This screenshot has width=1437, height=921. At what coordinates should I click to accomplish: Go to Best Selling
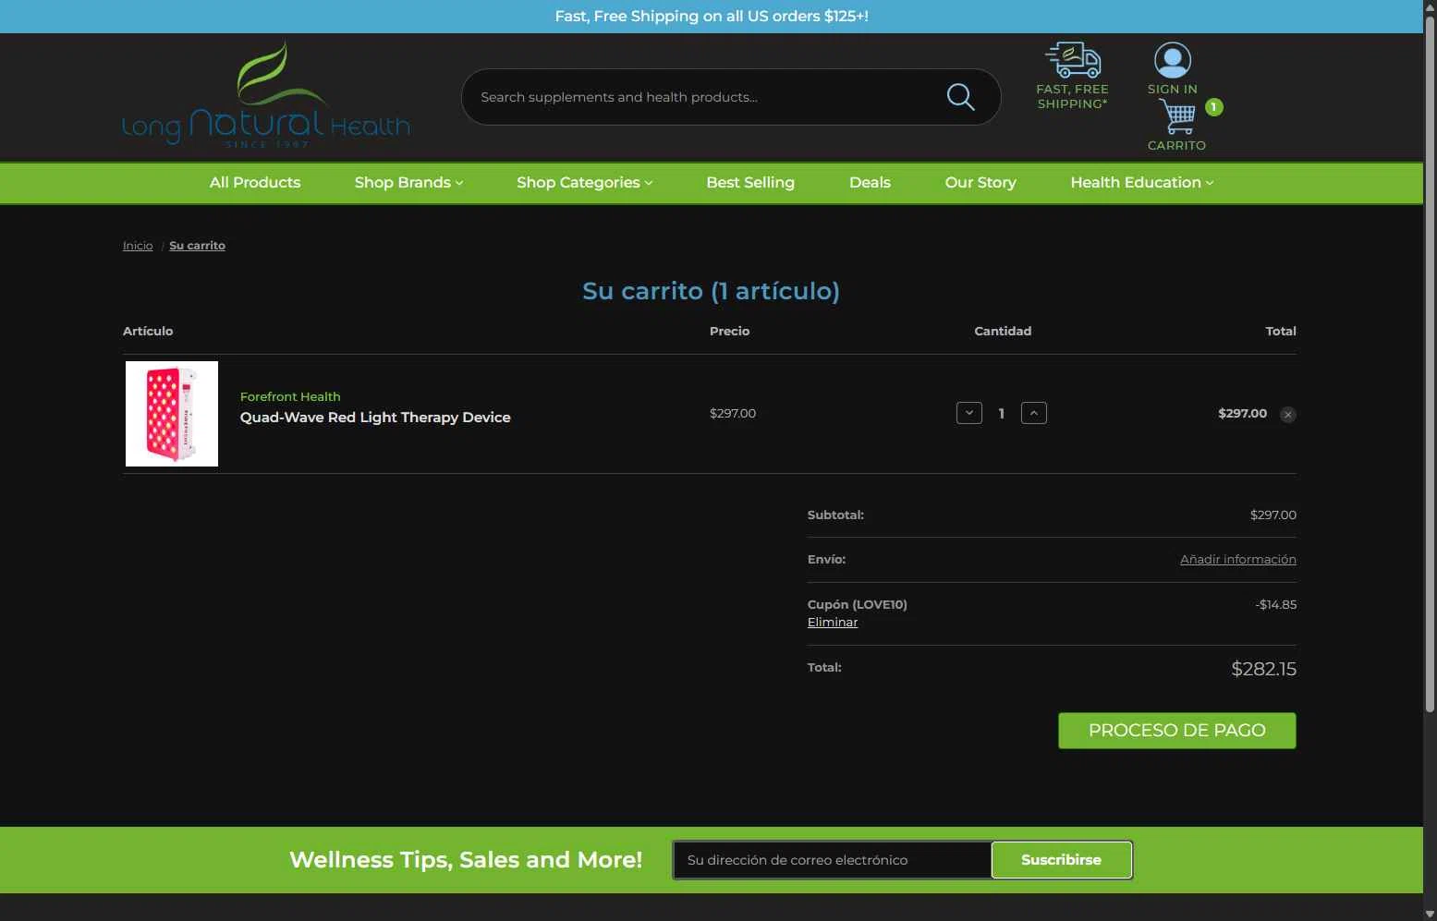click(x=750, y=183)
